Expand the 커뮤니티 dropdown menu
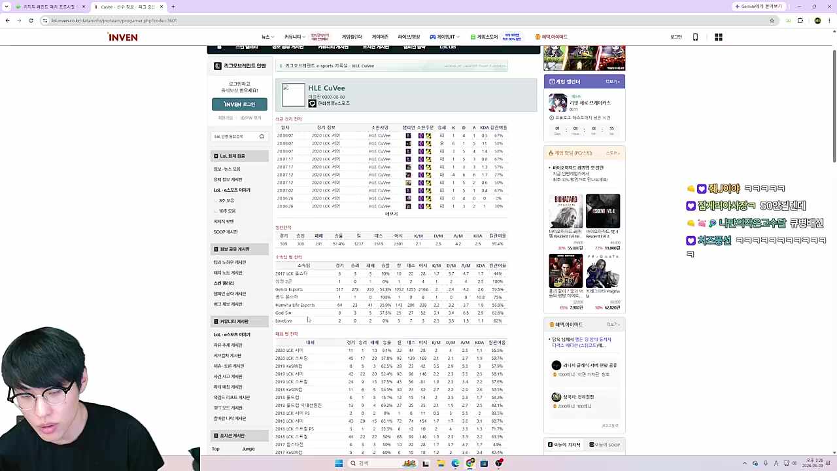Viewport: 837px width, 471px height. point(294,37)
